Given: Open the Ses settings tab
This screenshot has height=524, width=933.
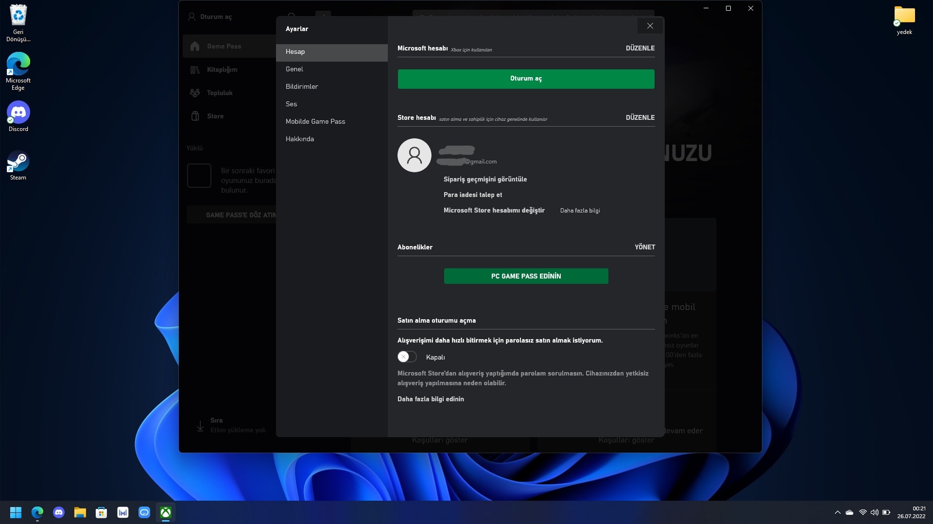Looking at the screenshot, I should point(332,104).
